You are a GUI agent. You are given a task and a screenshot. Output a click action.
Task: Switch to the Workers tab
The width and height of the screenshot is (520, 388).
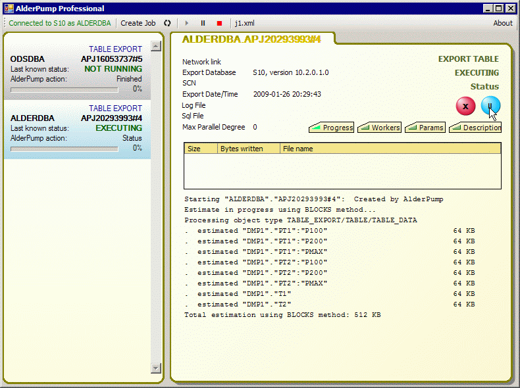coord(379,128)
